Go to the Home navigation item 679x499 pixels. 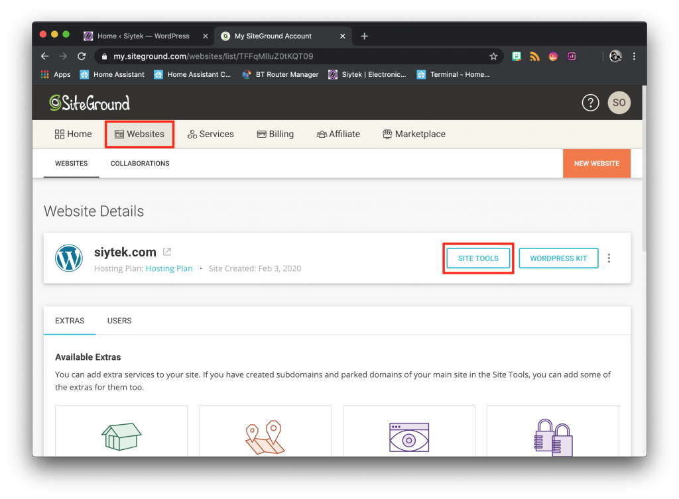[73, 134]
